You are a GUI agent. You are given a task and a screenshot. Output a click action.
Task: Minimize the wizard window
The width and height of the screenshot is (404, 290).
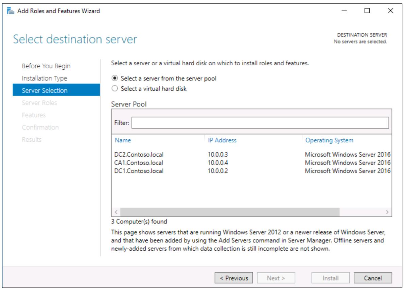click(x=344, y=11)
